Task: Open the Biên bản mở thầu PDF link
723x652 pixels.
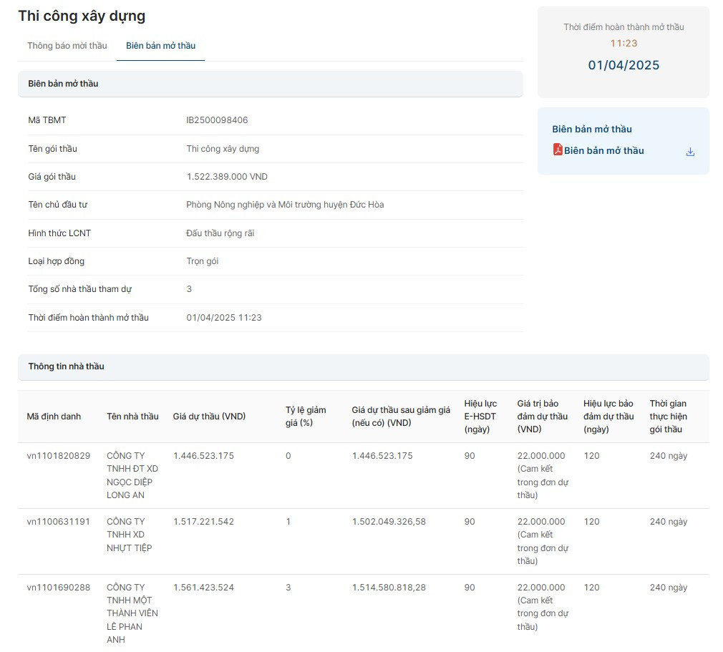Action: point(603,151)
